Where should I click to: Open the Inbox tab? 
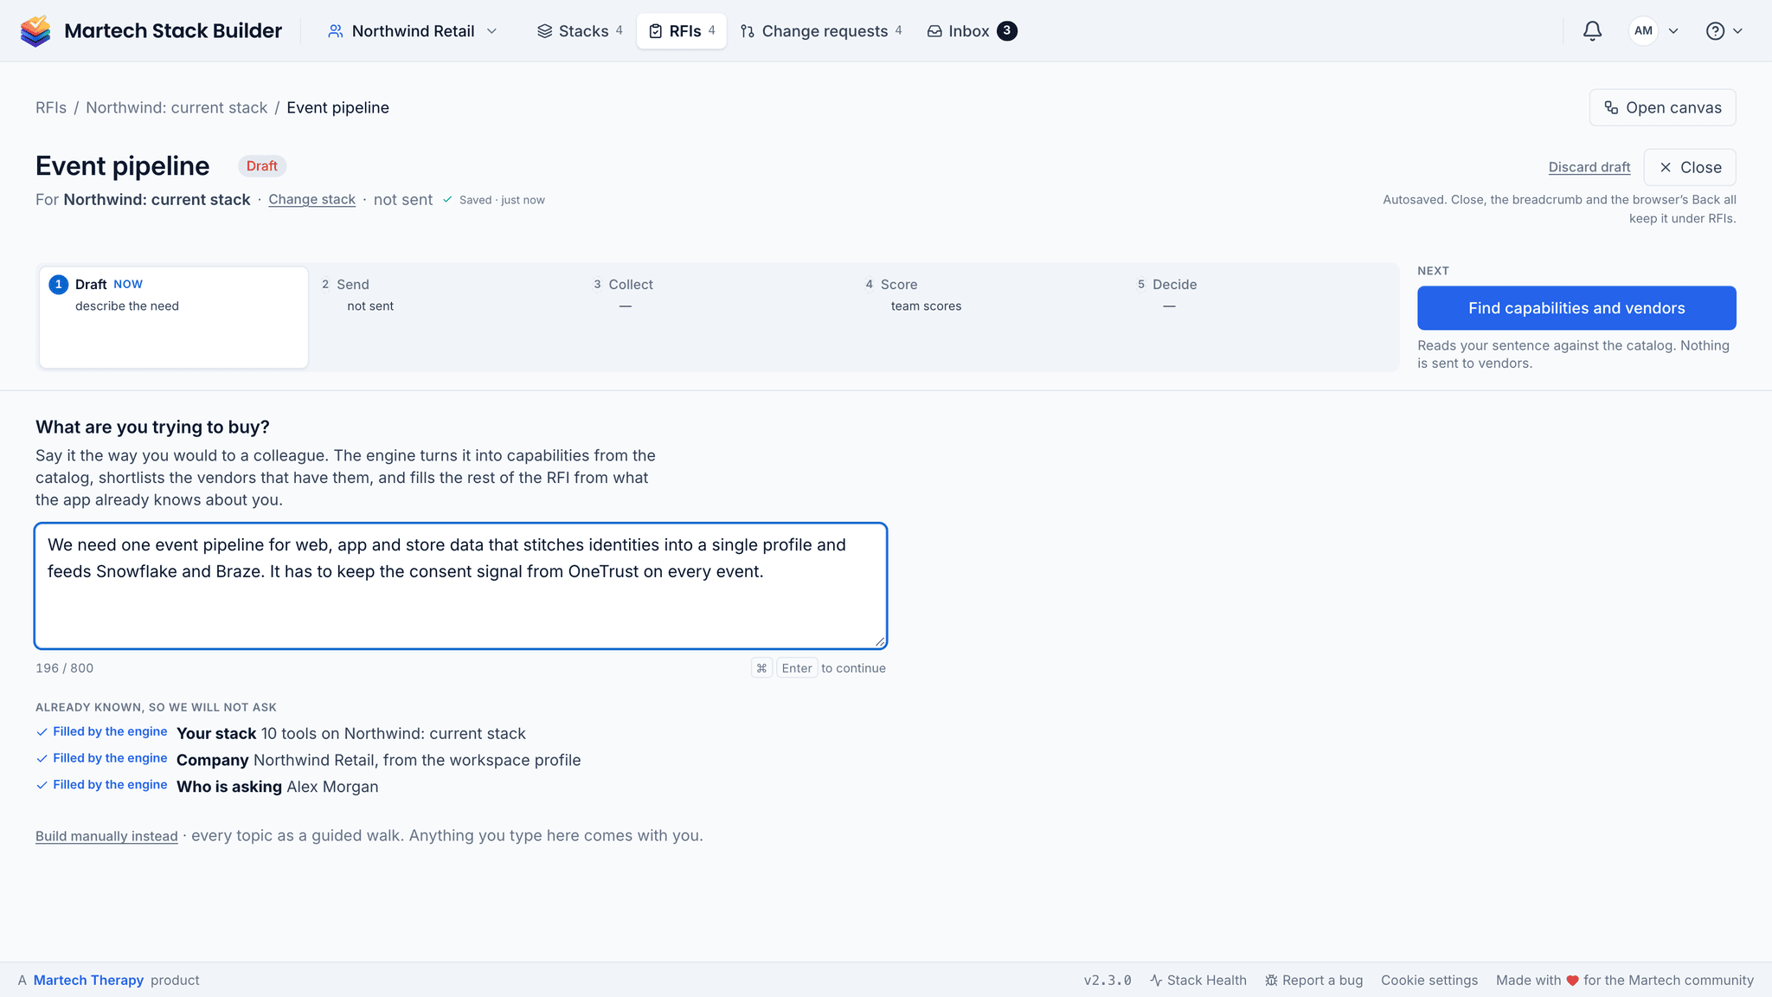tap(971, 31)
